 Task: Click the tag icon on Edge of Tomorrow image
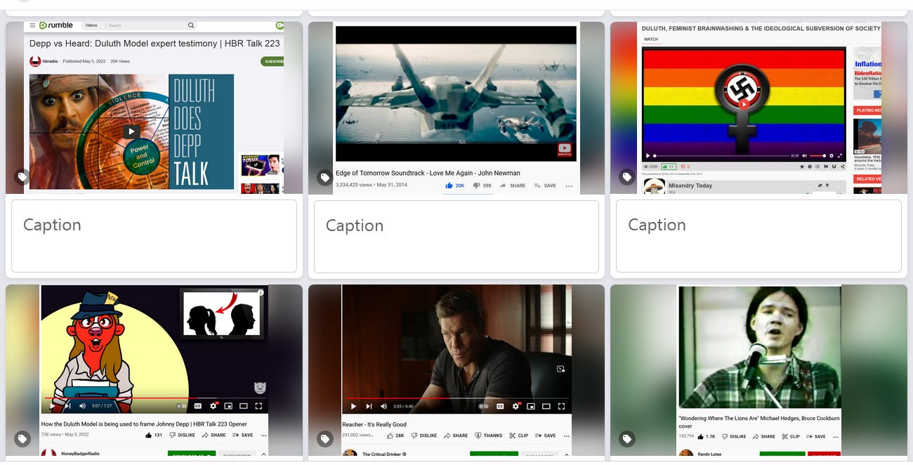[x=325, y=177]
